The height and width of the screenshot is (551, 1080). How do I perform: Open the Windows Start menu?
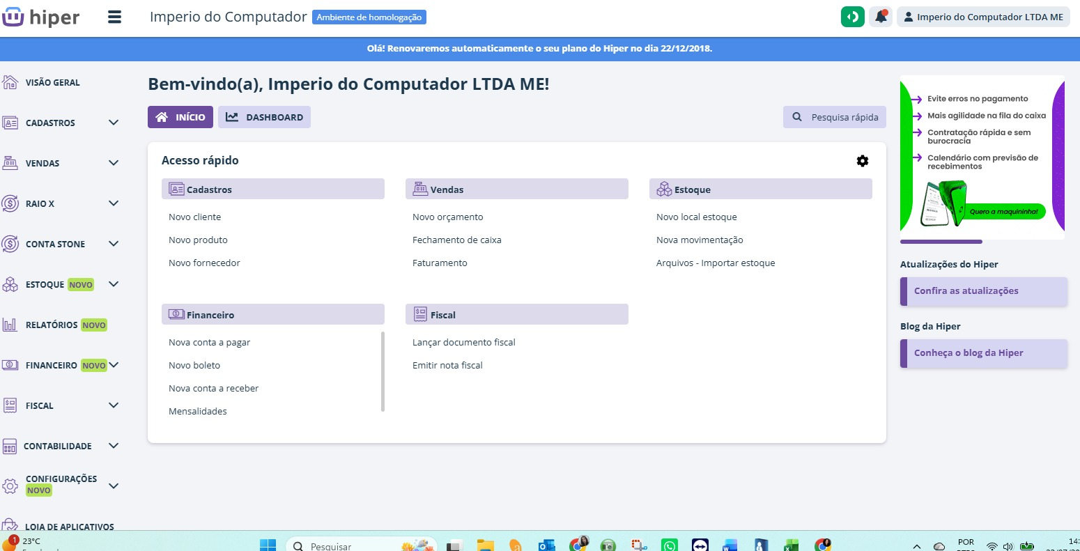[268, 545]
